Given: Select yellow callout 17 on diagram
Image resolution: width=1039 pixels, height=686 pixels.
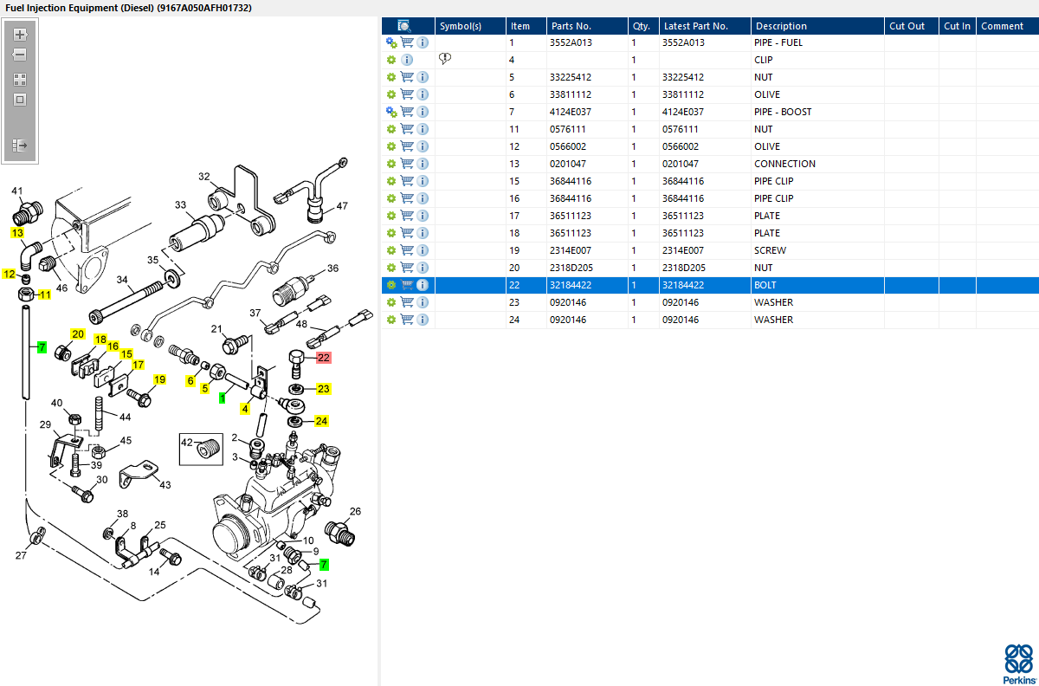Looking at the screenshot, I should point(138,365).
